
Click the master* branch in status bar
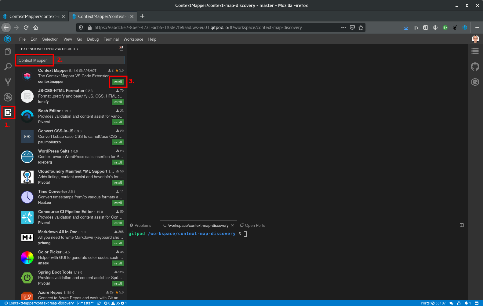pyautogui.click(x=85, y=303)
